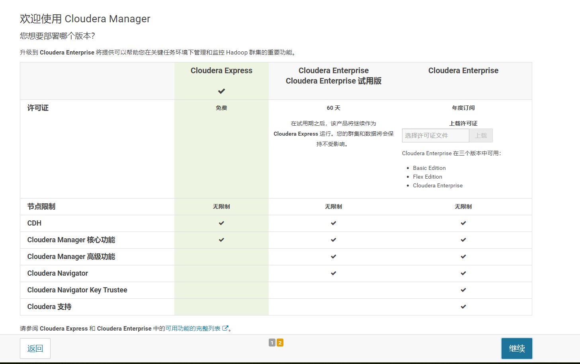Image resolution: width=580 pixels, height=364 pixels.
Task: Click the Cloudera Navigator Key Trustee label
Action: [x=77, y=290]
